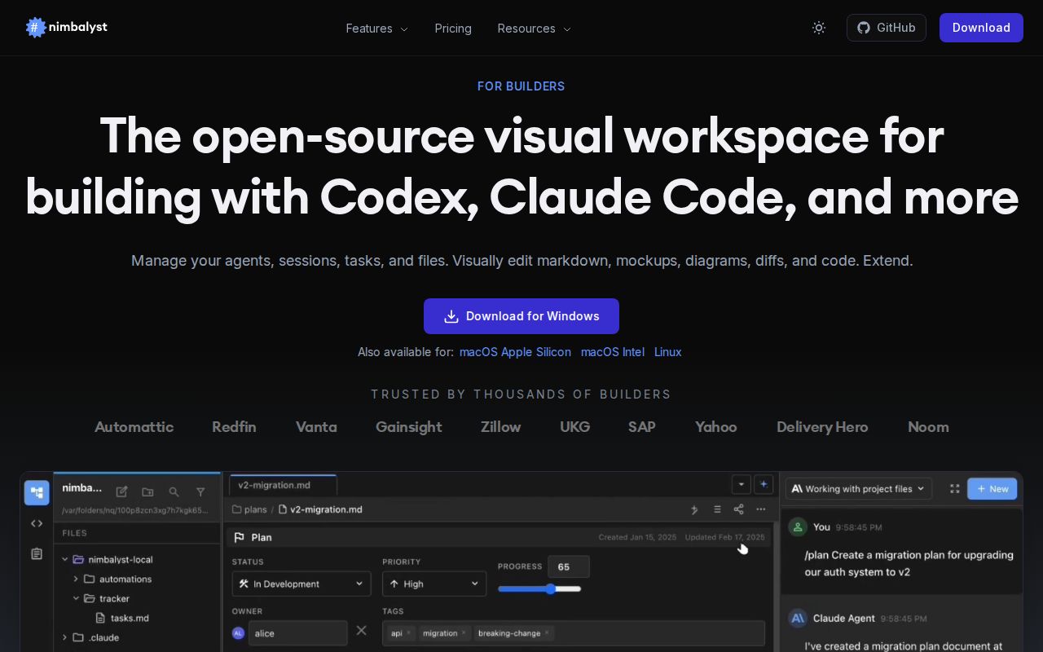This screenshot has width=1043, height=652.
Task: Click the Yahoo logo text
Action: pyautogui.click(x=716, y=427)
